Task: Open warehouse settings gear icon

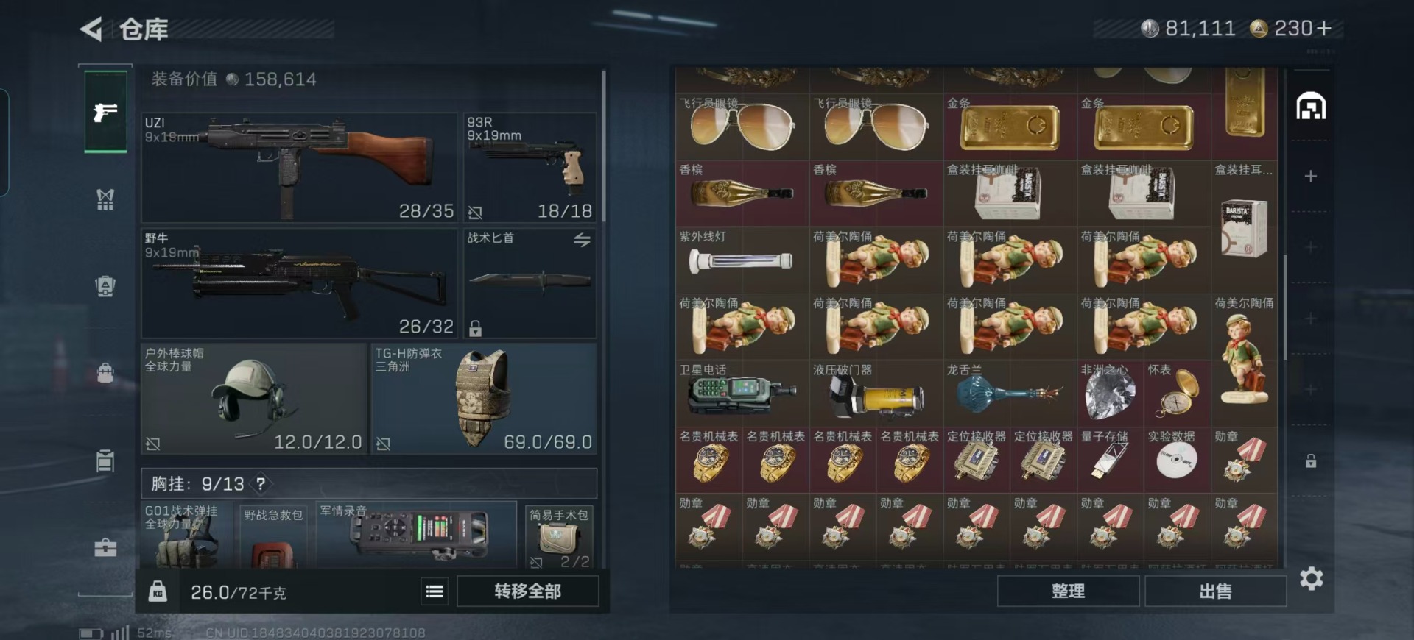Action: 1311,578
